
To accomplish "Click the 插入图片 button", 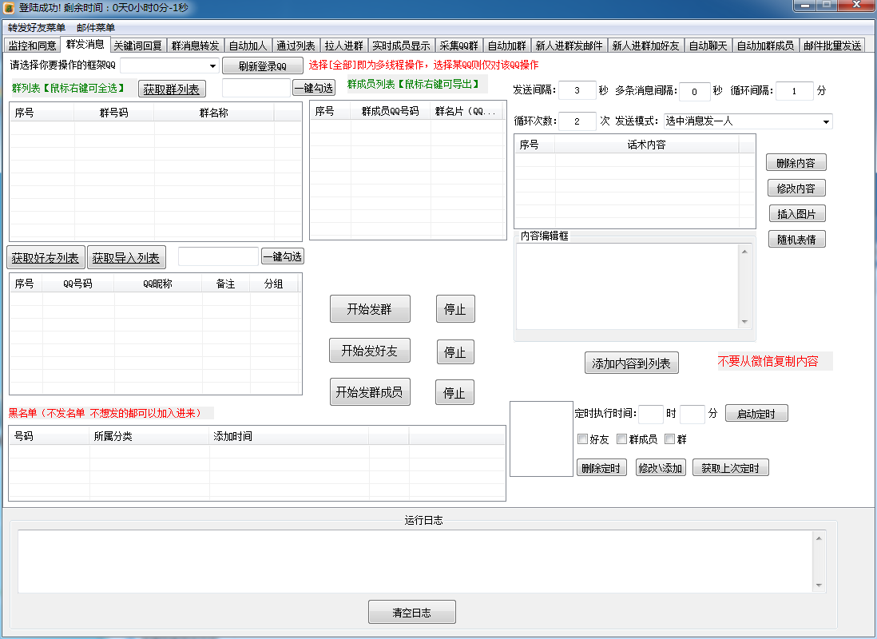I will click(796, 214).
